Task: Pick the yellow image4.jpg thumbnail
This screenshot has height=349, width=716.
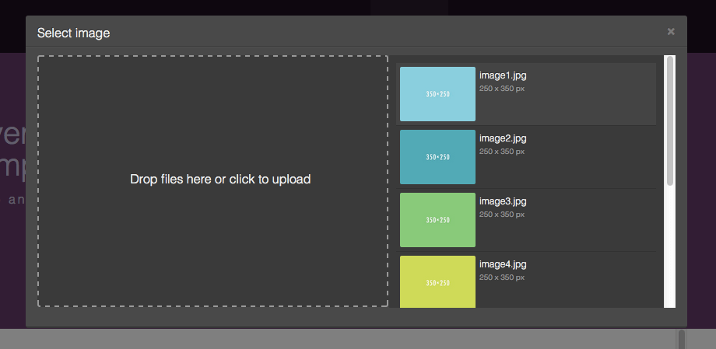Action: pos(437,281)
